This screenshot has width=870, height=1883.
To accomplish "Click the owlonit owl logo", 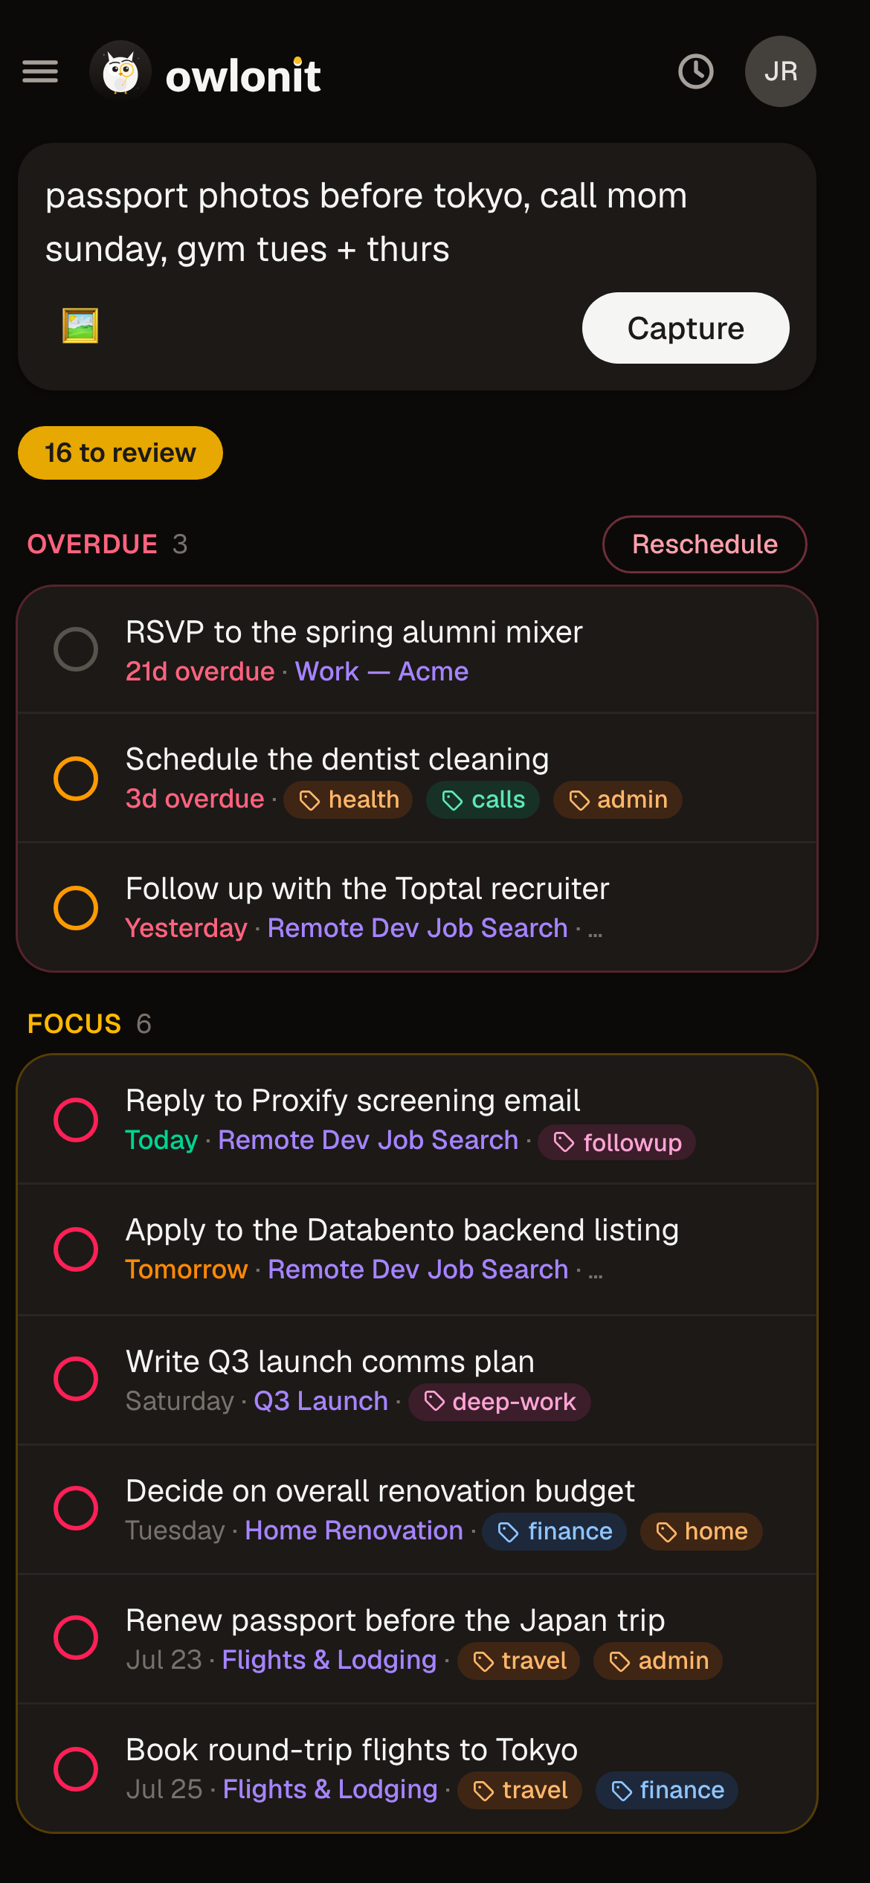I will (120, 71).
